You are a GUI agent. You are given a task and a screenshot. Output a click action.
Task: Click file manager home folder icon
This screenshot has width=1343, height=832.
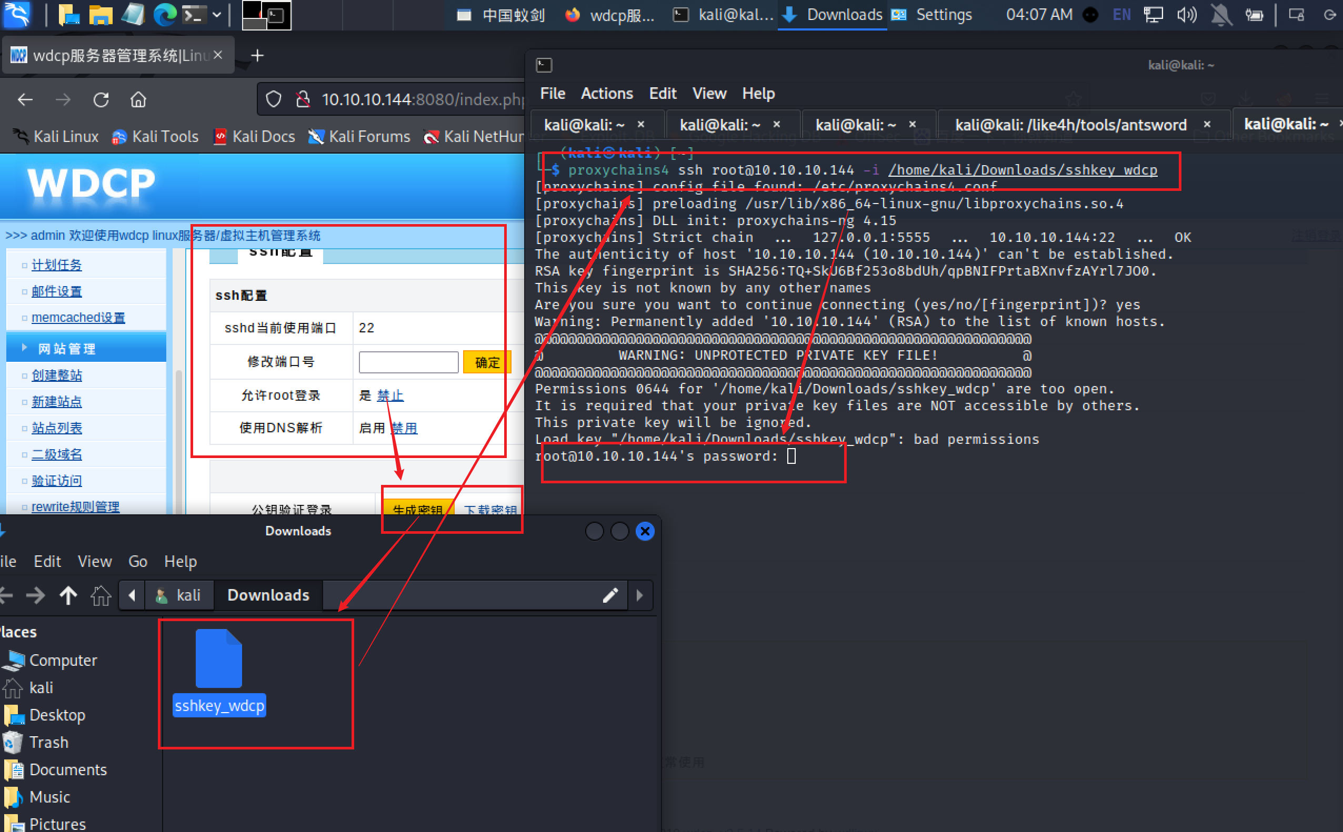pyautogui.click(x=101, y=595)
